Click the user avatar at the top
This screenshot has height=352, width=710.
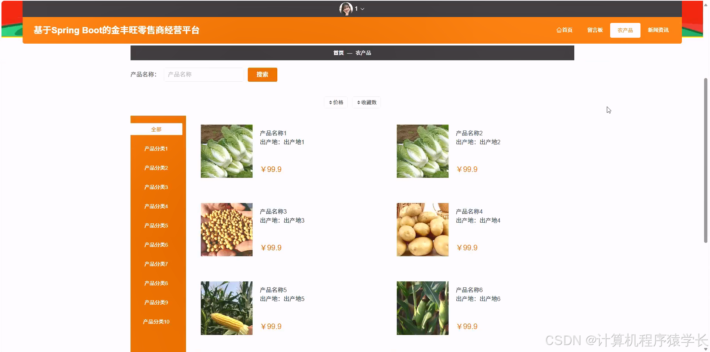point(345,9)
